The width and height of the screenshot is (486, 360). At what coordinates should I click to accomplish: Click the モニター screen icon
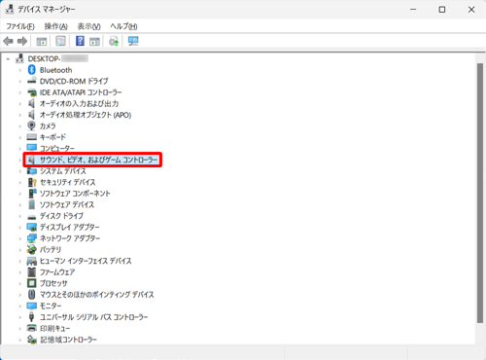pos(32,306)
